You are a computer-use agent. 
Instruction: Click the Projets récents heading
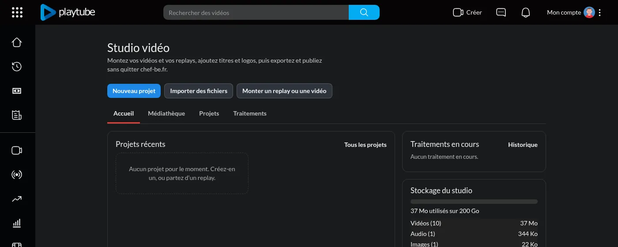click(140, 144)
